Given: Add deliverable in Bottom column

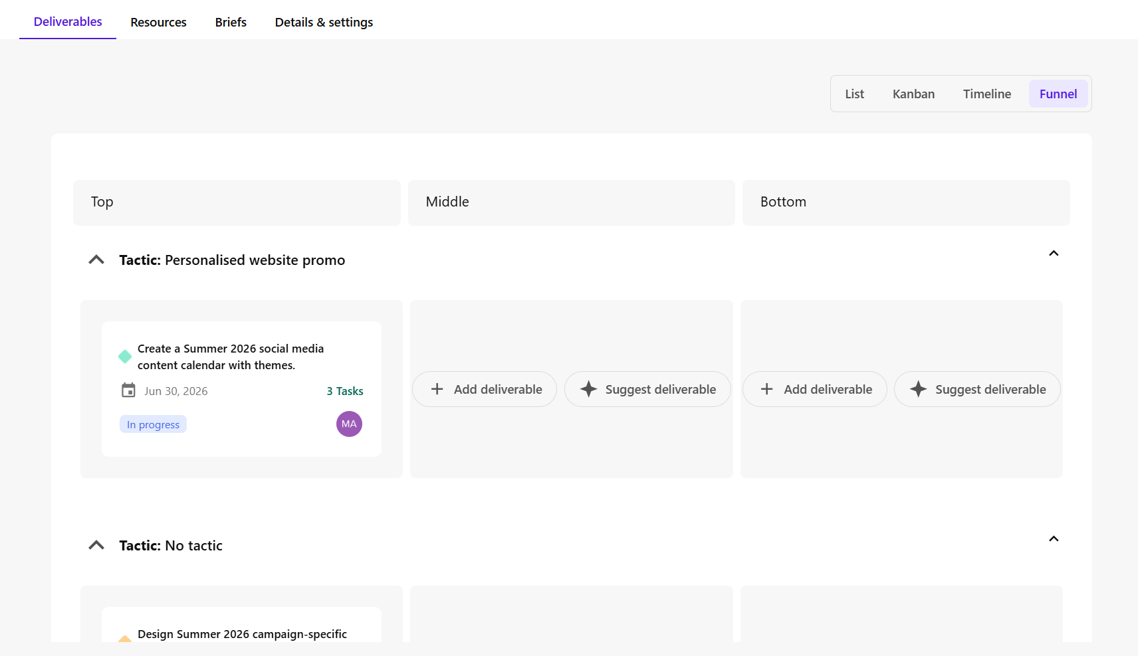Looking at the screenshot, I should [814, 389].
